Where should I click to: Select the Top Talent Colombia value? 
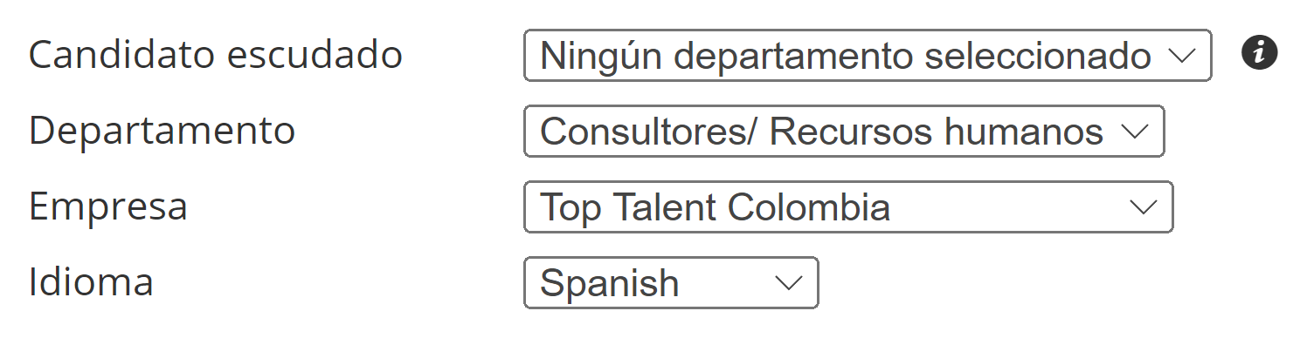pos(716,208)
